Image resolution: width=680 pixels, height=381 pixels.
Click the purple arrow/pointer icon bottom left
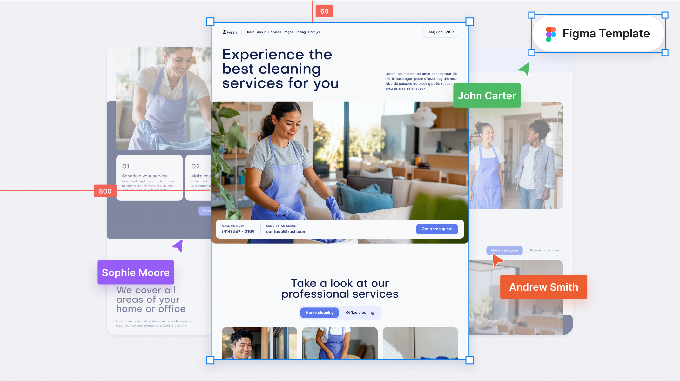coord(178,246)
